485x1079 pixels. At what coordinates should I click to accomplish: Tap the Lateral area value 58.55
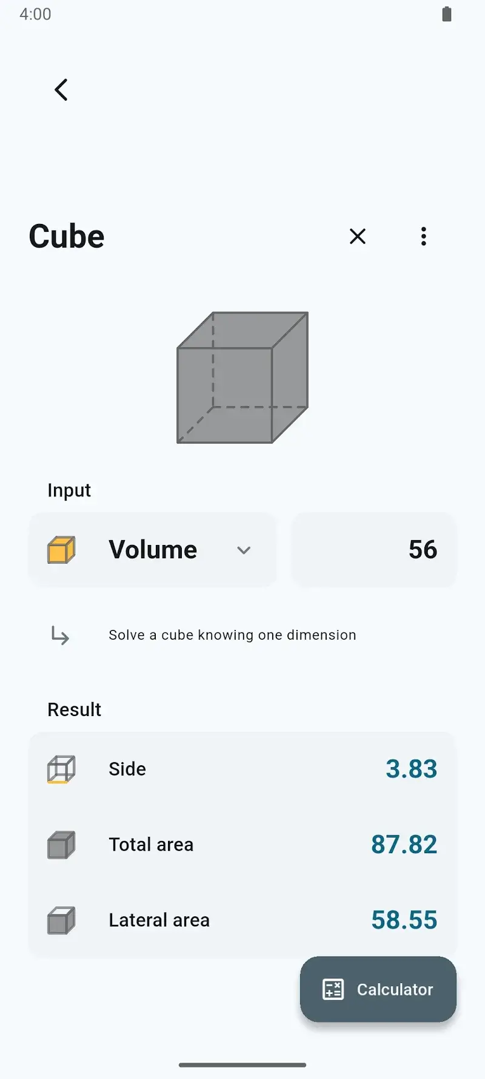[404, 919]
